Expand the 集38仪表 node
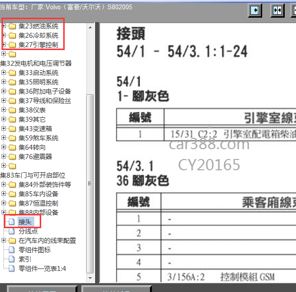This screenshot has height=292, width=296. point(3,109)
